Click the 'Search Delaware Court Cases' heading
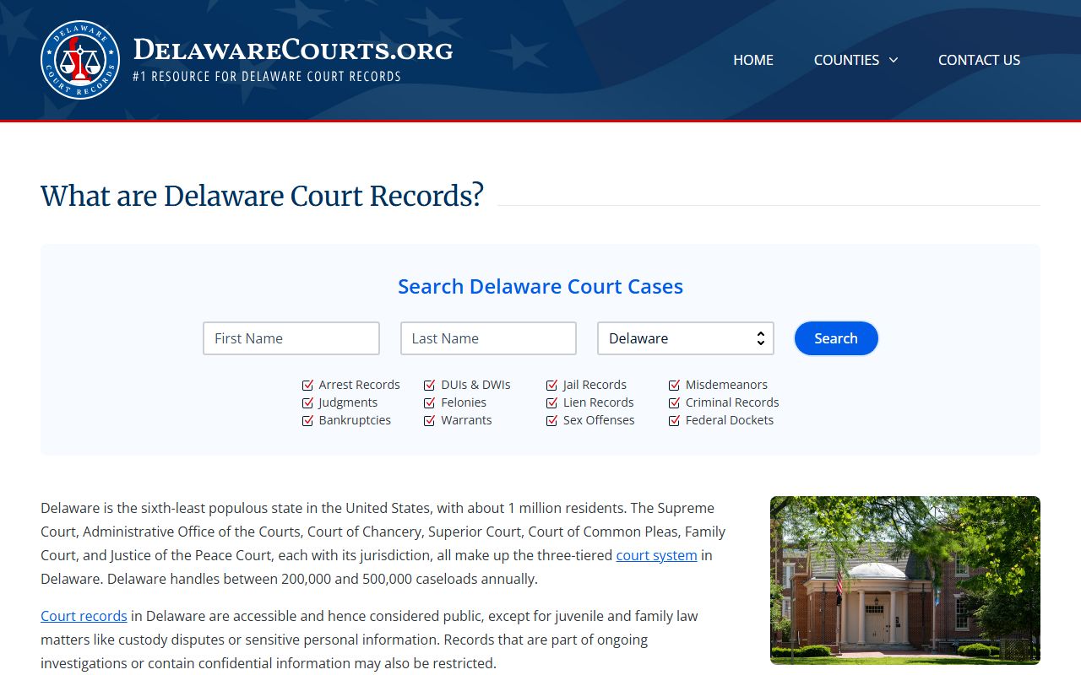This screenshot has width=1081, height=675. (540, 287)
